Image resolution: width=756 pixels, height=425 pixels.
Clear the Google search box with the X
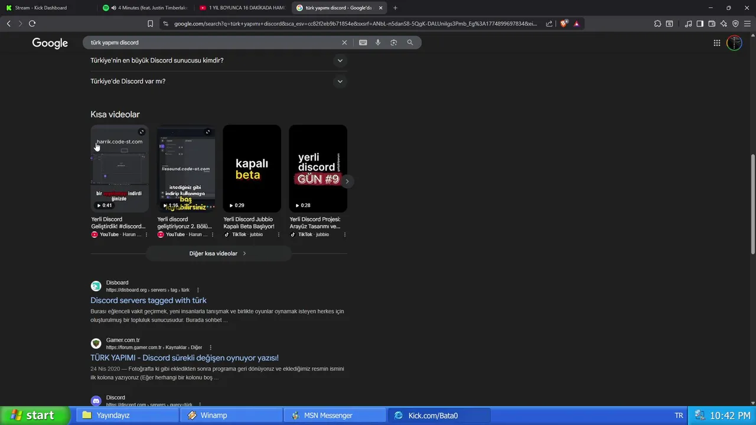click(x=344, y=42)
